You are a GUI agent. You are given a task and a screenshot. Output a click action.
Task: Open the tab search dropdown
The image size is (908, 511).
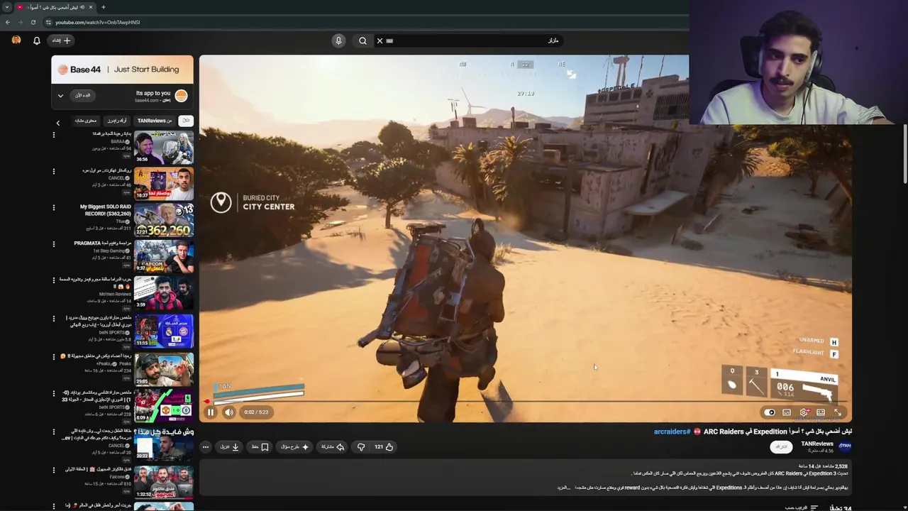(x=6, y=7)
